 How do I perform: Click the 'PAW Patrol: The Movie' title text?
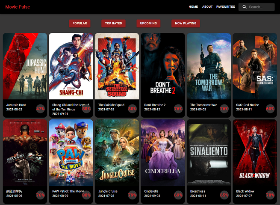coord(68,191)
